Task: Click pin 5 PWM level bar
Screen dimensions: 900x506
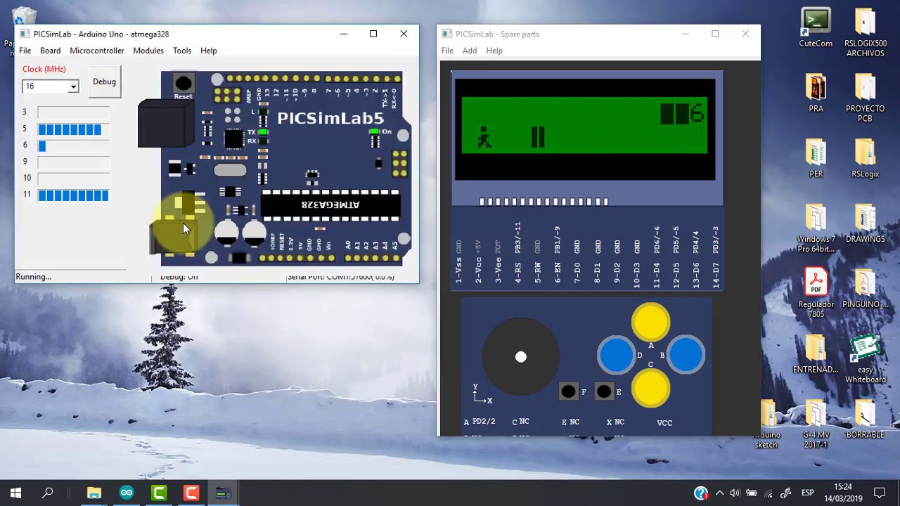Action: tap(74, 129)
